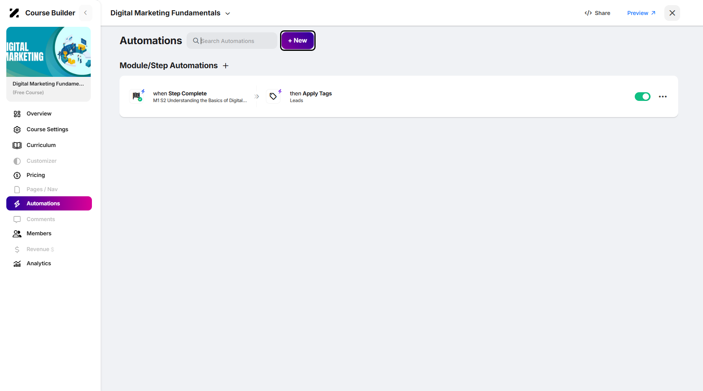Open Curriculum in the sidebar
Image resolution: width=703 pixels, height=391 pixels.
point(49,145)
